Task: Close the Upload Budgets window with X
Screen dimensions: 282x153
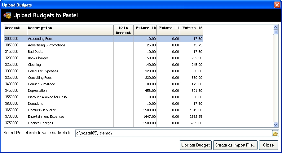Action: [277, 5]
